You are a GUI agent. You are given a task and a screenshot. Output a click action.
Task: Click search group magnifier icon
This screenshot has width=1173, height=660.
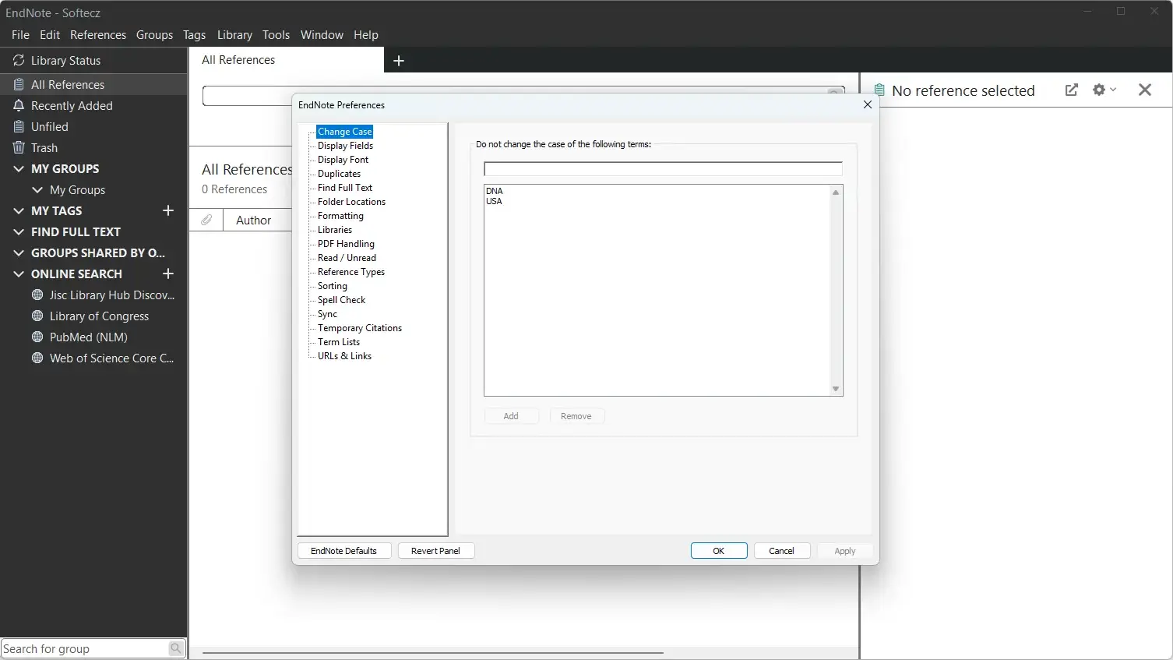(x=176, y=648)
